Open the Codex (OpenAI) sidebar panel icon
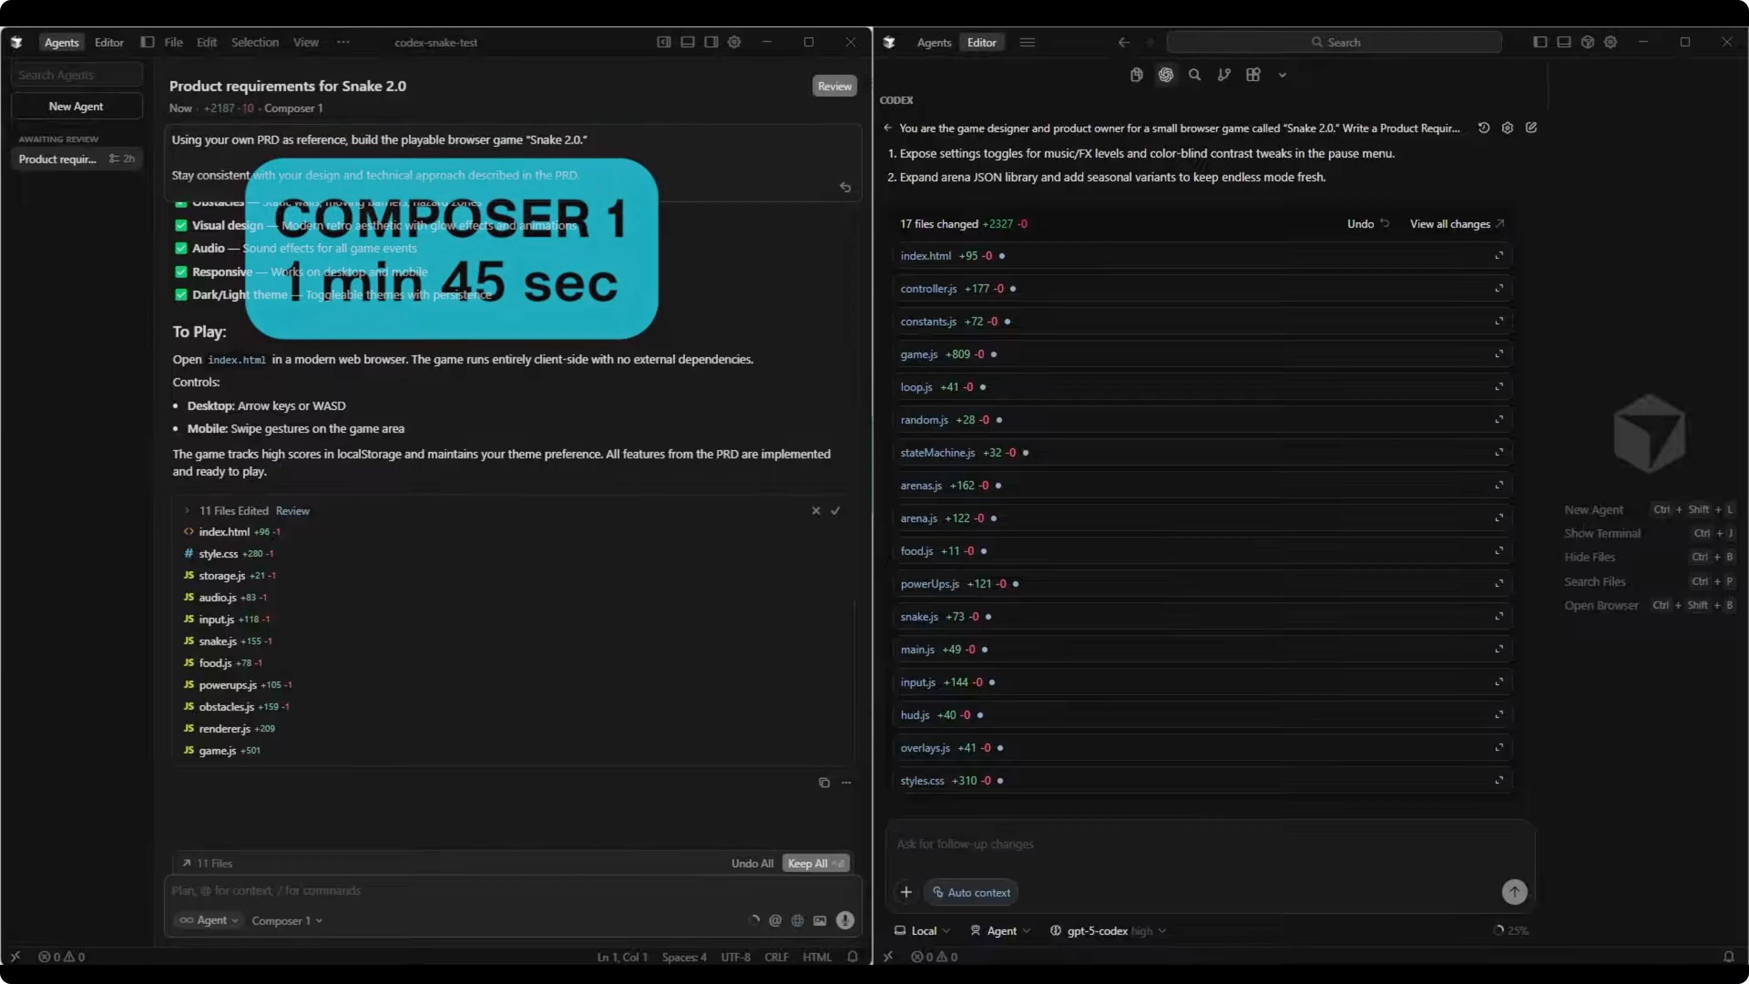Image resolution: width=1749 pixels, height=984 pixels. pyautogui.click(x=1165, y=75)
